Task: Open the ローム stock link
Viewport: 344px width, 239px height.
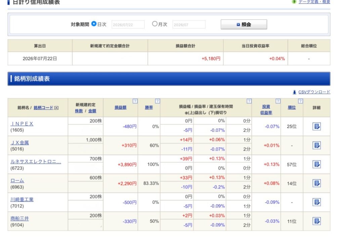Action: tap(17, 181)
